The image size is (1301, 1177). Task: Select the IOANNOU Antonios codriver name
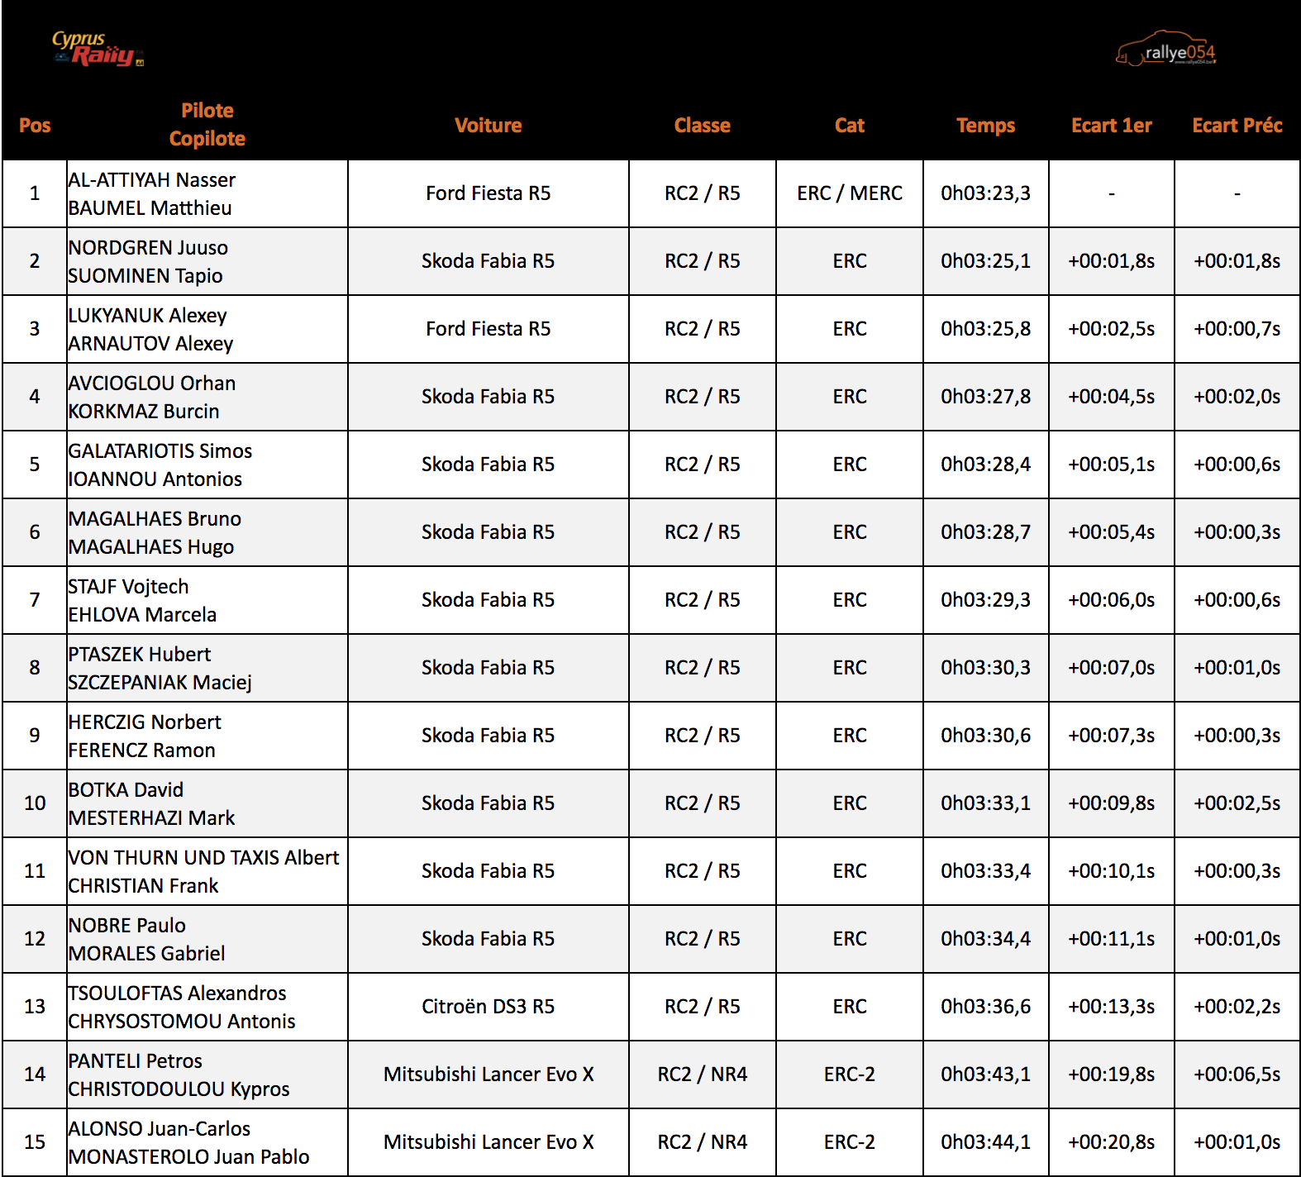(x=155, y=479)
